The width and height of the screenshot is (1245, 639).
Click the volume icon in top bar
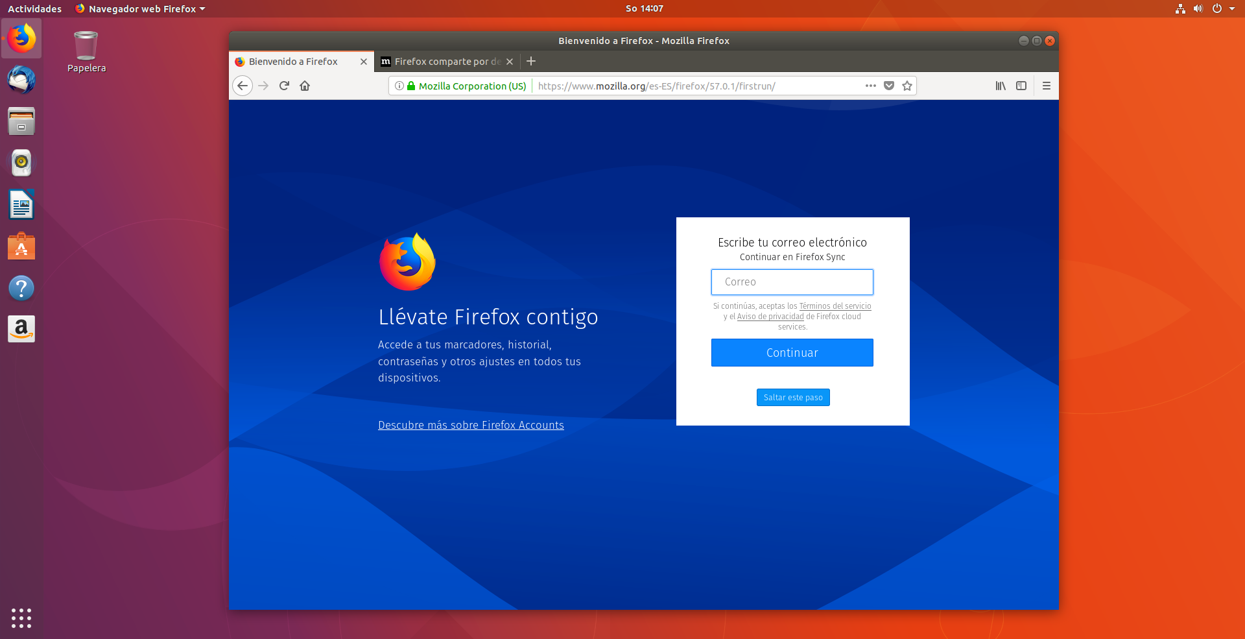[1198, 8]
